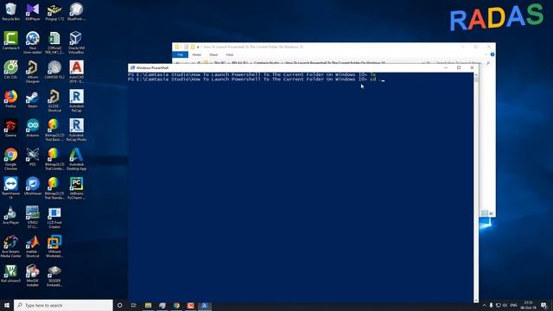The height and width of the screenshot is (311, 553).
Task: Open the taskbar clock and date
Action: tap(528, 305)
